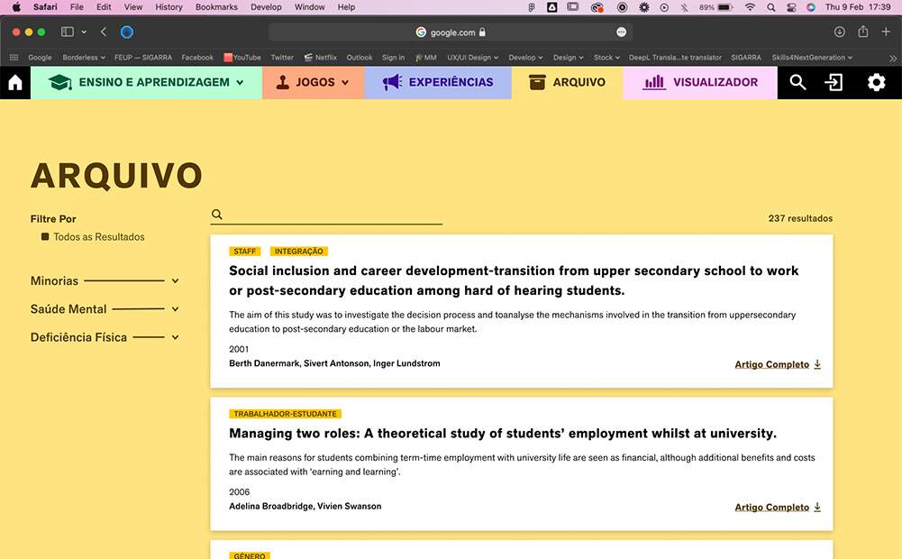
Task: Open the History menu in macOS menu bar
Action: [x=169, y=7]
